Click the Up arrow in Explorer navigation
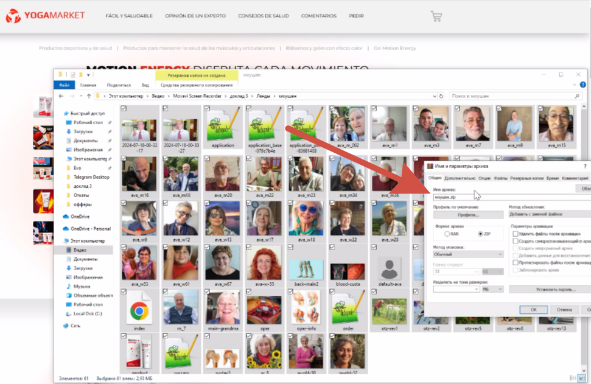 89,96
